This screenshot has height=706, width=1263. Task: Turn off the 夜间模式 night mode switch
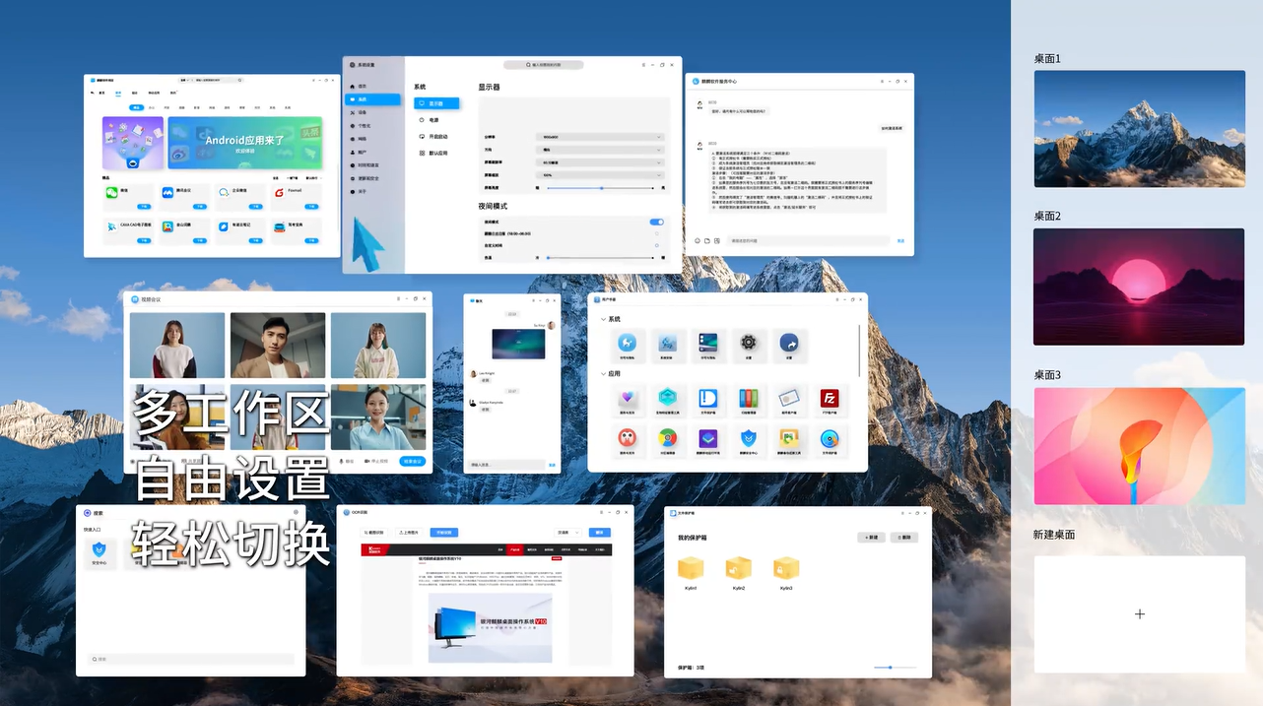657,223
